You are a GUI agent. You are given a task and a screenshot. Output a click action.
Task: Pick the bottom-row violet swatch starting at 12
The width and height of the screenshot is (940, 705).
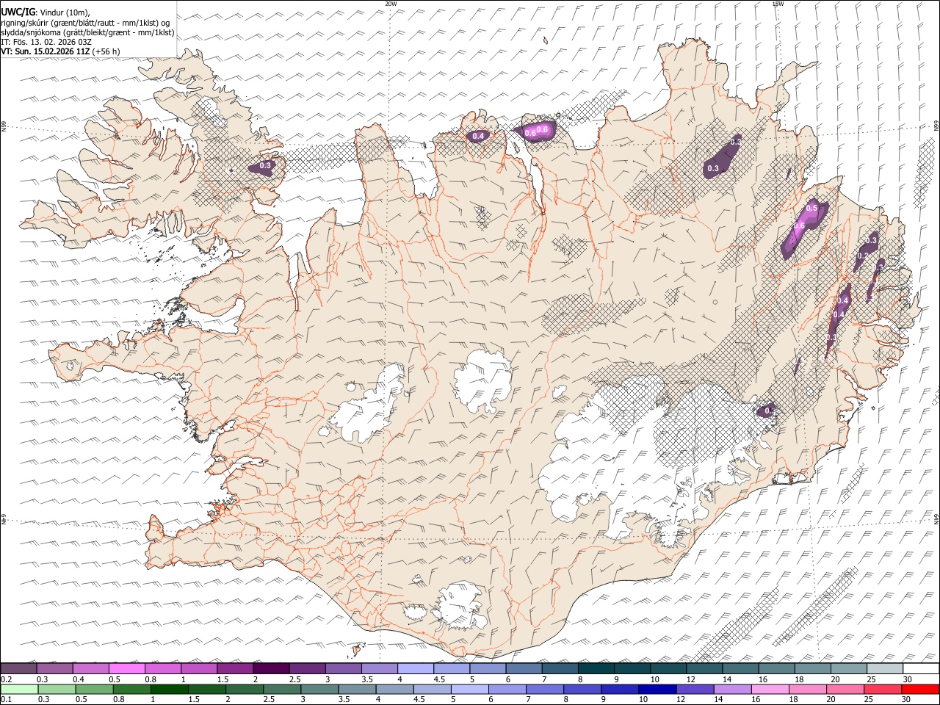point(694,689)
